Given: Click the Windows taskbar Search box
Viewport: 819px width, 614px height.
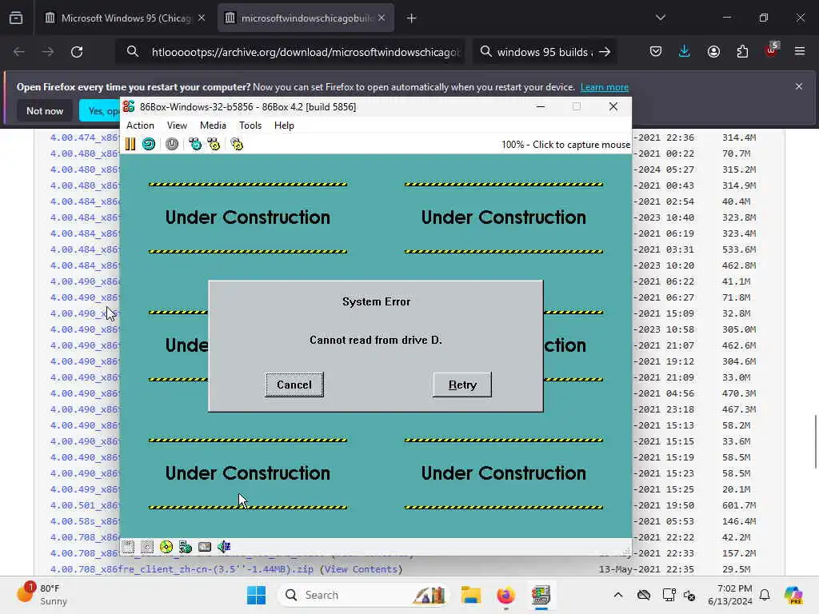Looking at the screenshot, I should click(x=362, y=595).
